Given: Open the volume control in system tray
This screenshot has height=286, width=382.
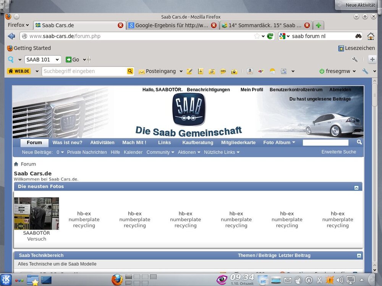Looking at the screenshot, I should tap(340, 280).
